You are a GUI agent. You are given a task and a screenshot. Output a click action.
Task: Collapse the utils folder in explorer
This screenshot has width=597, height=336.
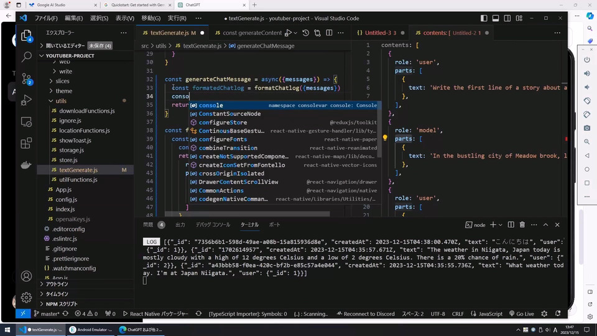pos(61,101)
